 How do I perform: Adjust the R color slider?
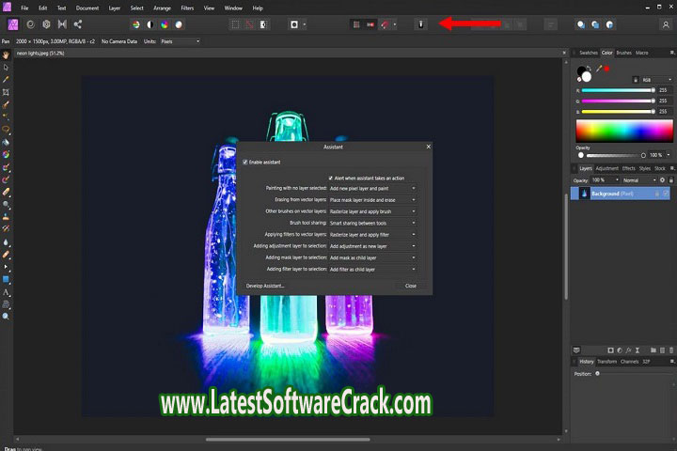point(619,90)
